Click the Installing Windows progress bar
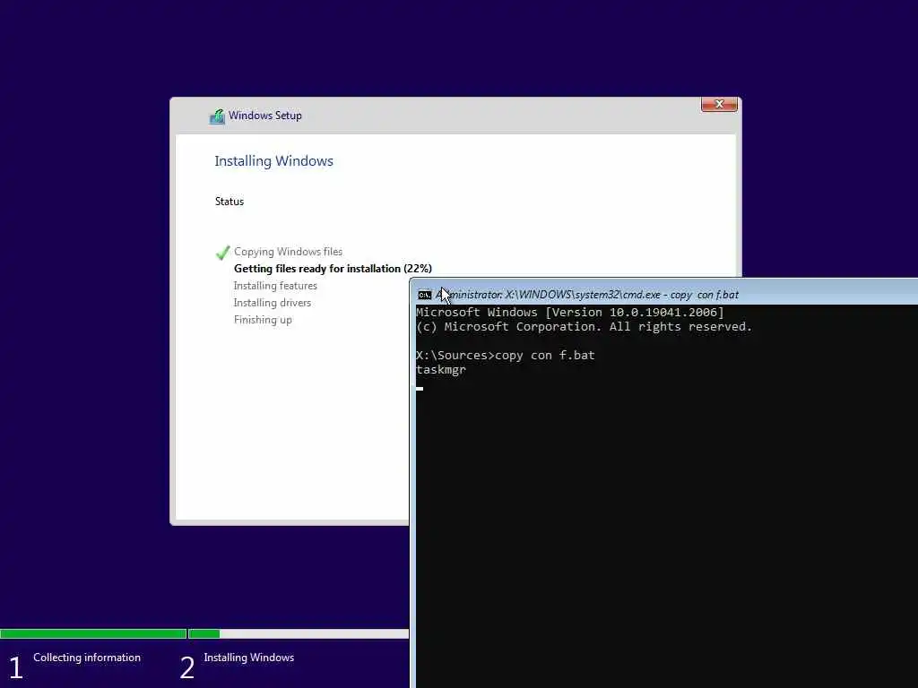918x688 pixels. pos(299,633)
